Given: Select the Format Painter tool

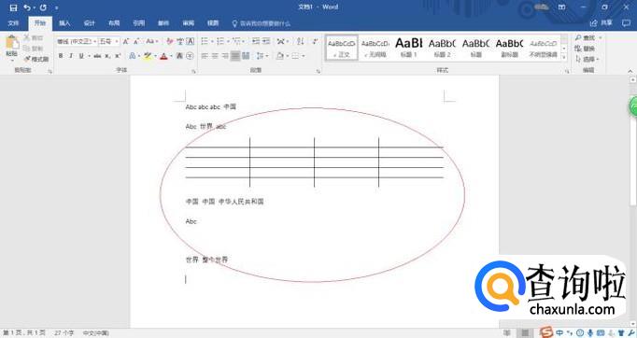Looking at the screenshot, I should 36,59.
